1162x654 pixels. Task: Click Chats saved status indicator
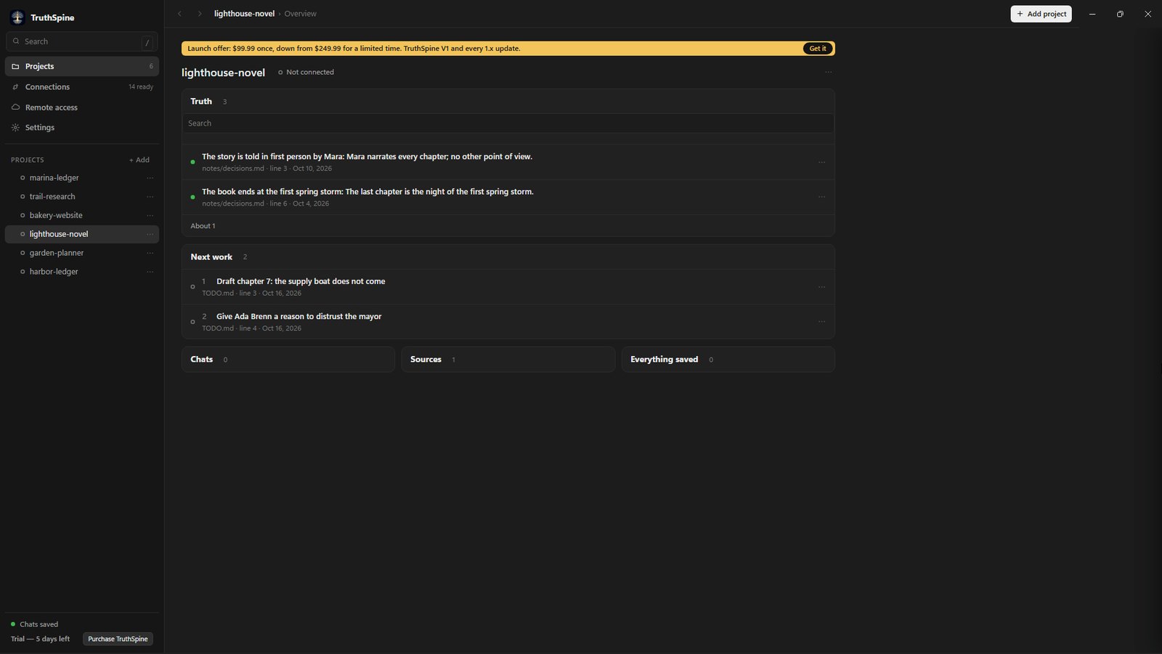pos(35,624)
